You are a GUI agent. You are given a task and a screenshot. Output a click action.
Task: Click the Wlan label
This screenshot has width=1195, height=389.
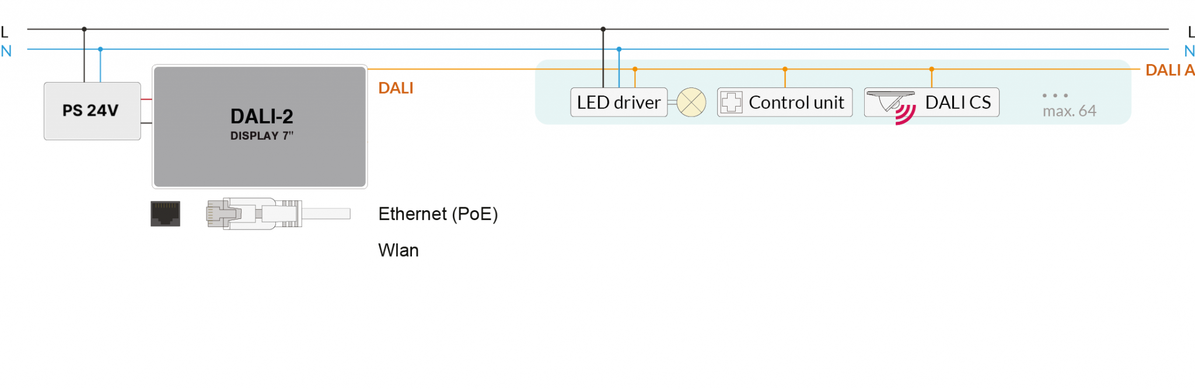point(399,250)
